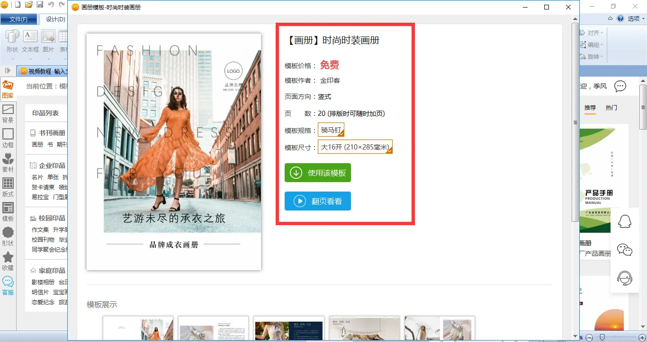Select the 骑马钉 binding specification option
647x342 pixels.
(x=331, y=130)
